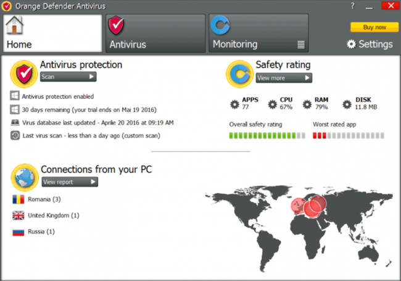This screenshot has width=401, height=281.
Task: Click the Romania flag icon
Action: [18, 199]
